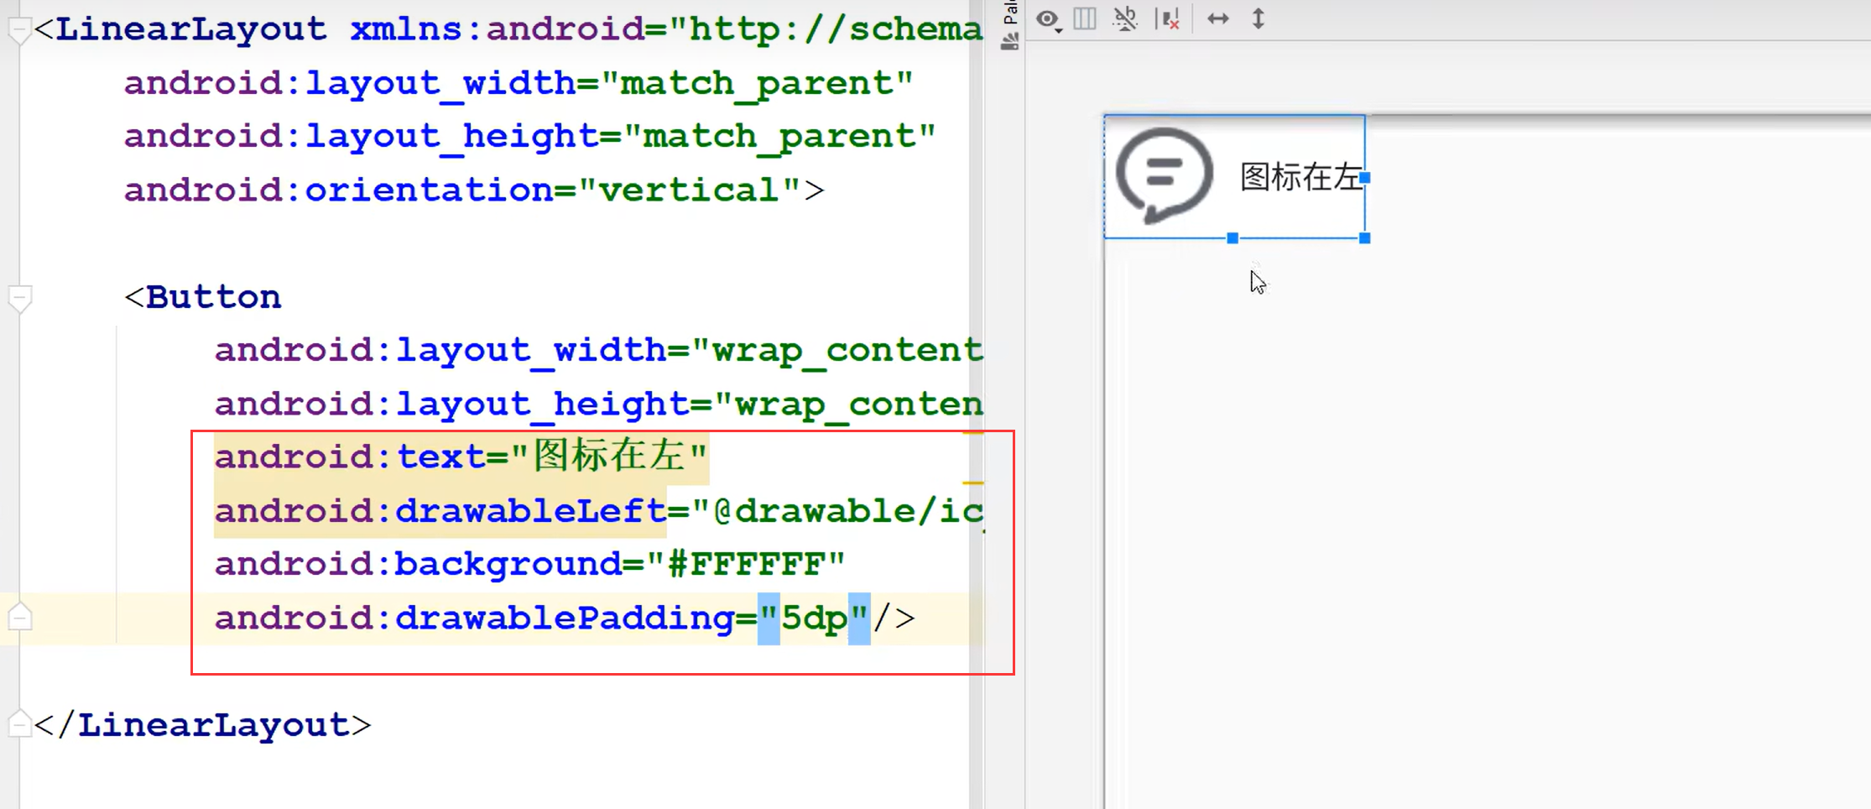The height and width of the screenshot is (809, 1871).
Task: Open the View Options eye dropdown
Action: pyautogui.click(x=1048, y=20)
